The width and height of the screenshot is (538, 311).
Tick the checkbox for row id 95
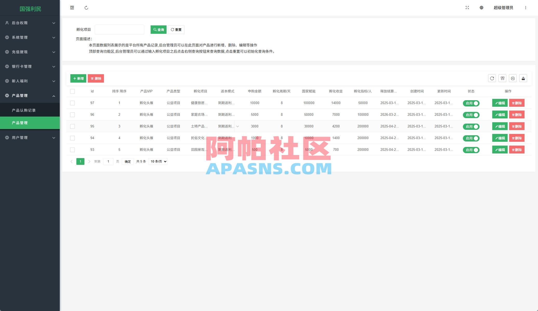point(72,126)
